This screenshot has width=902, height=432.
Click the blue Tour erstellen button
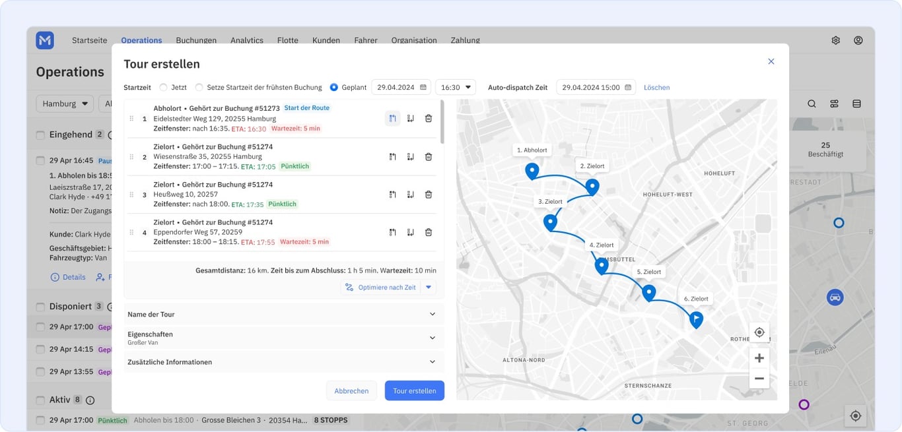pos(415,390)
